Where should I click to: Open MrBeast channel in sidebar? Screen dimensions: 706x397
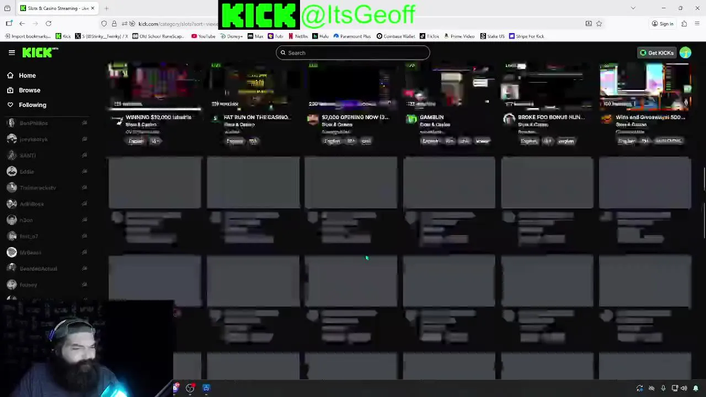coord(47,253)
